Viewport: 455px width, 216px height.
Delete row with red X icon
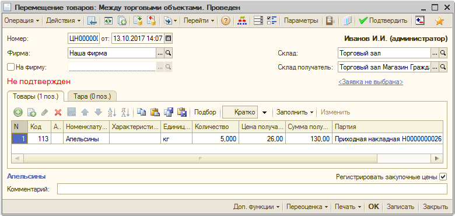58,112
